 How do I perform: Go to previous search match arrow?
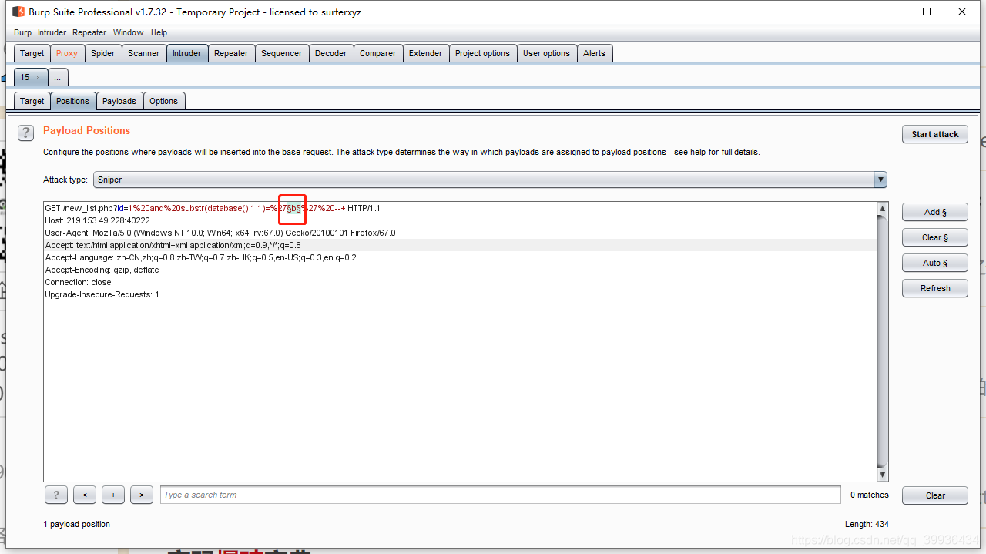click(85, 495)
